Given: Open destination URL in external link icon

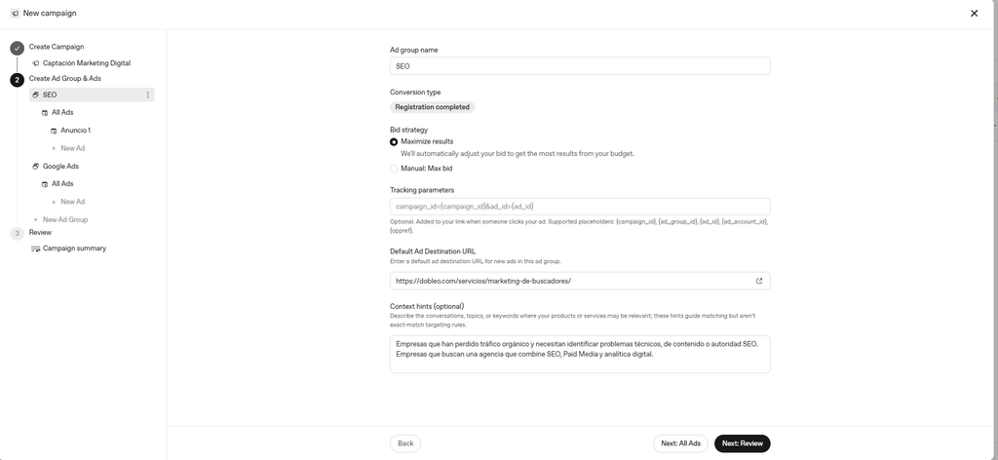Looking at the screenshot, I should (758, 281).
